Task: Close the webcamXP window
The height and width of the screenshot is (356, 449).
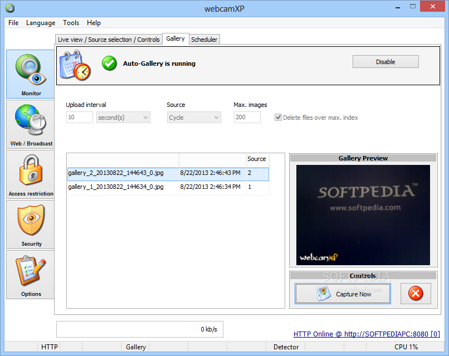Action: click(433, 6)
